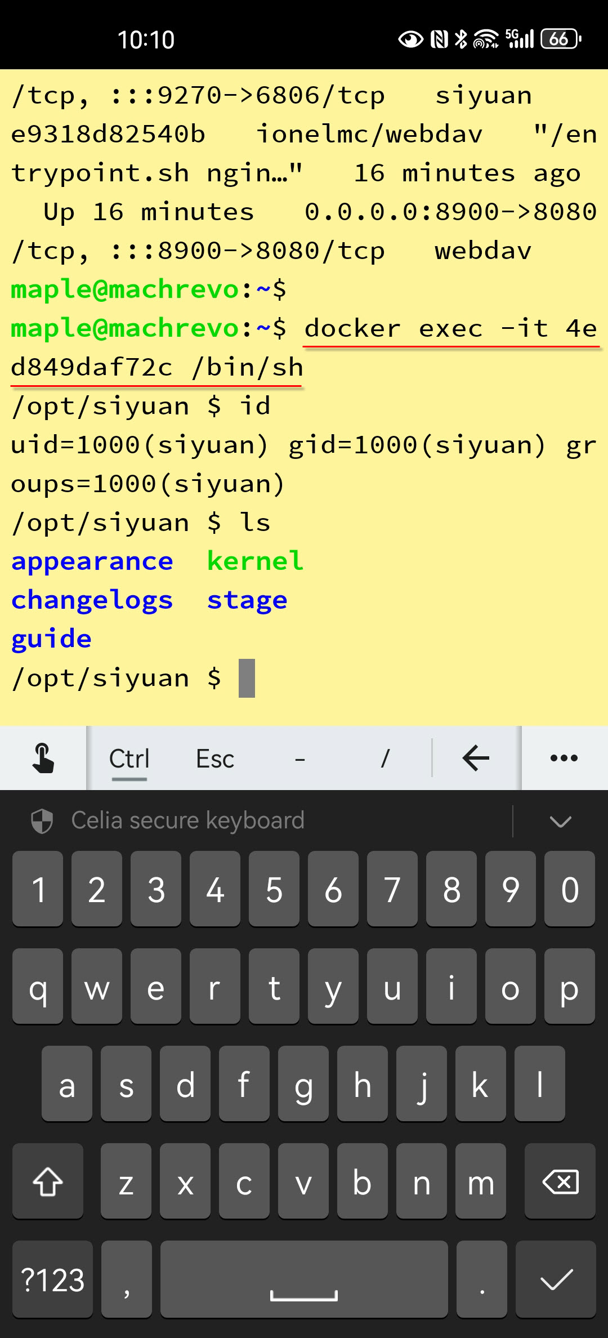Image resolution: width=608 pixels, height=1338 pixels.
Task: Tap the letter f key
Action: (244, 1083)
